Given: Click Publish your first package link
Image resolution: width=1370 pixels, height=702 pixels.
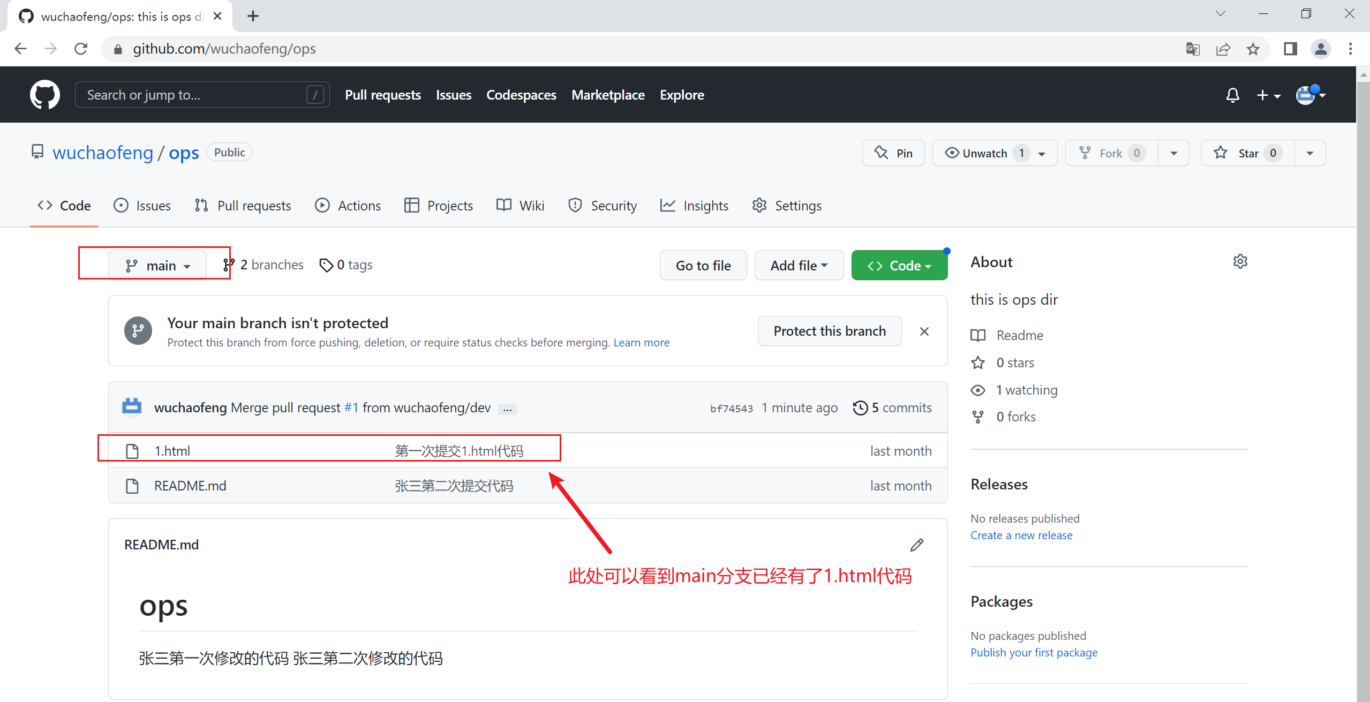Looking at the screenshot, I should click(x=1034, y=653).
